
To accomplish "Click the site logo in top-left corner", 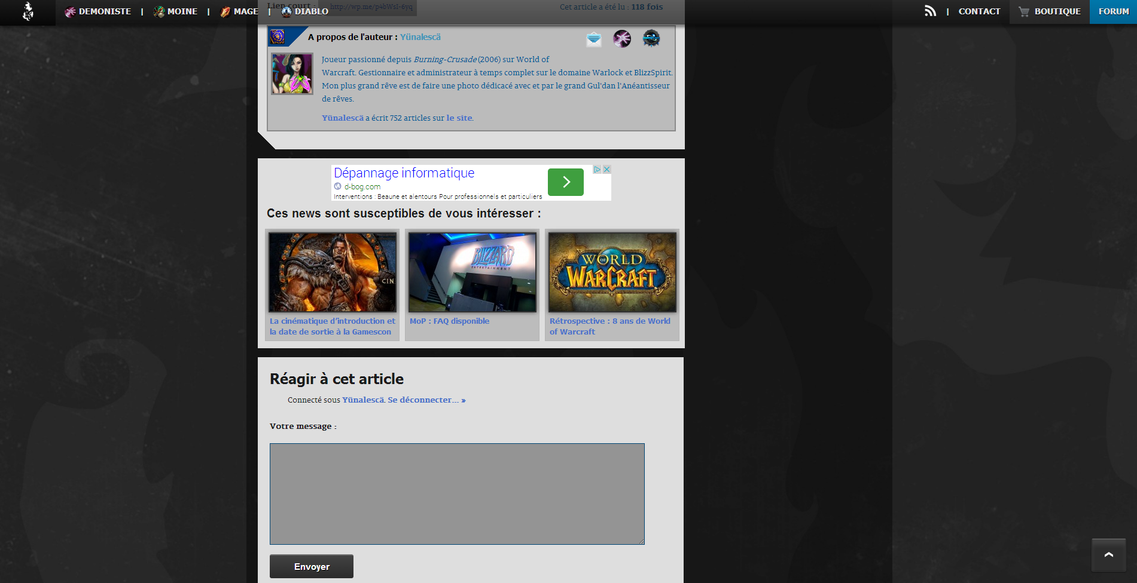I will click(x=28, y=12).
